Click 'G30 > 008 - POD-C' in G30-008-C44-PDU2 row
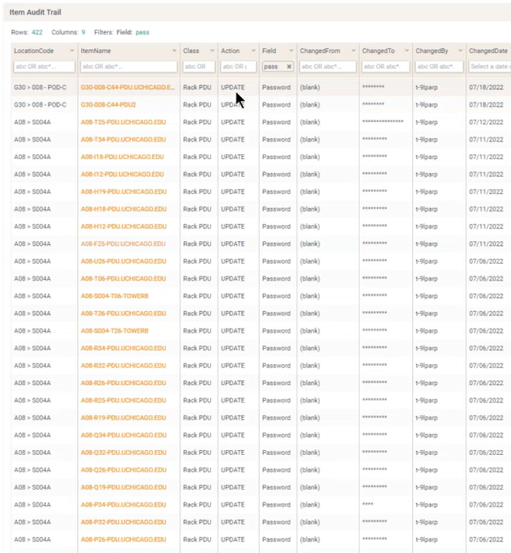 pos(40,104)
